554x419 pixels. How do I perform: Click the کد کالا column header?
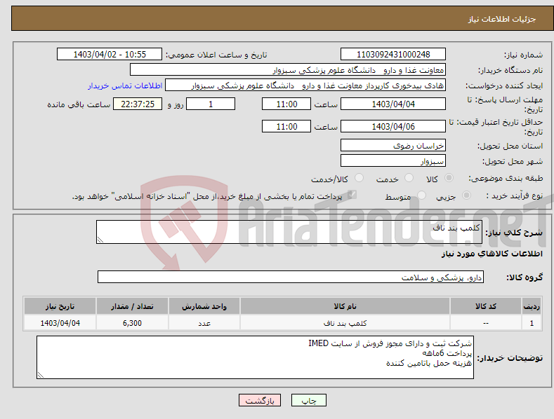486,306
